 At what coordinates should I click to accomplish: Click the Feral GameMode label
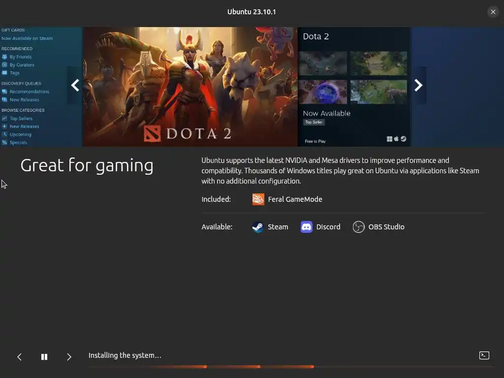tap(295, 199)
